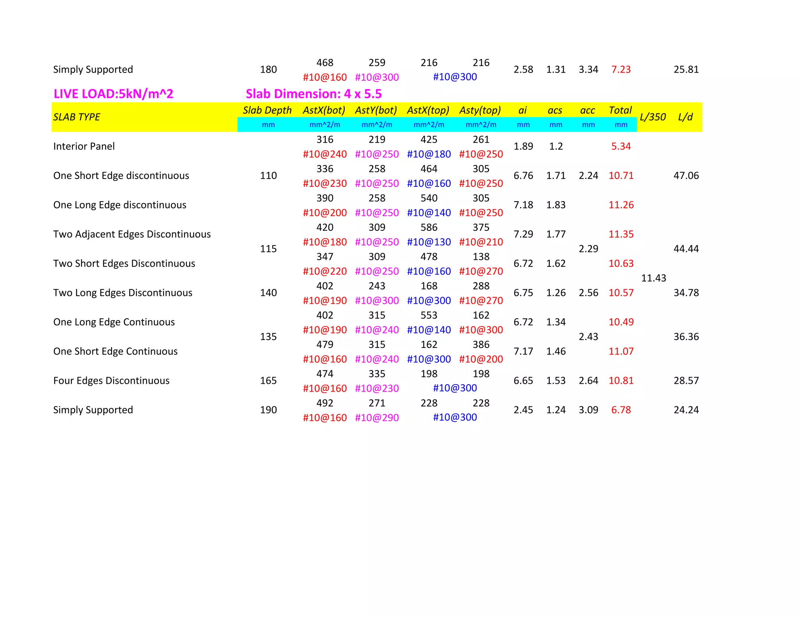Click the slab depth value 165
This screenshot has height=617, width=799.
coord(268,381)
